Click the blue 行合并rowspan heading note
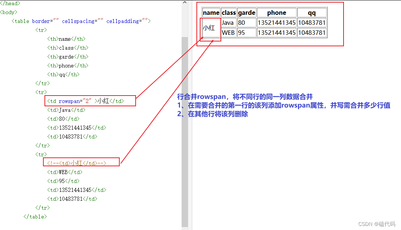Viewport: 401px width, 230px height. pyautogui.click(x=245, y=97)
